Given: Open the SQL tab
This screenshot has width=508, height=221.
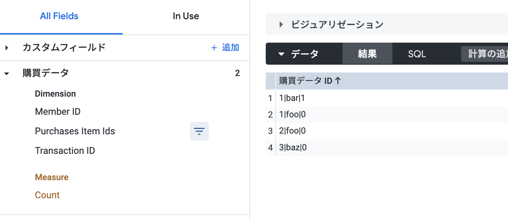Looking at the screenshot, I should pyautogui.click(x=417, y=54).
